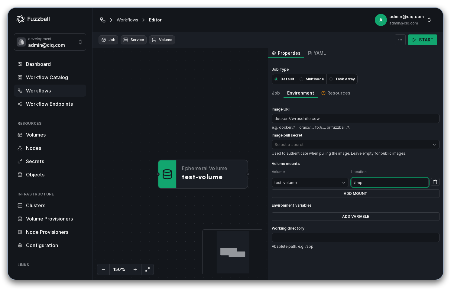This screenshot has height=290, width=451.
Task: Expand the development account switcher
Action: click(x=50, y=42)
